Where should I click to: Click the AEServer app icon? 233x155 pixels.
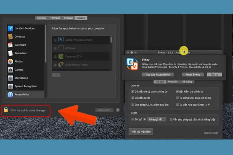[x=61, y=48]
